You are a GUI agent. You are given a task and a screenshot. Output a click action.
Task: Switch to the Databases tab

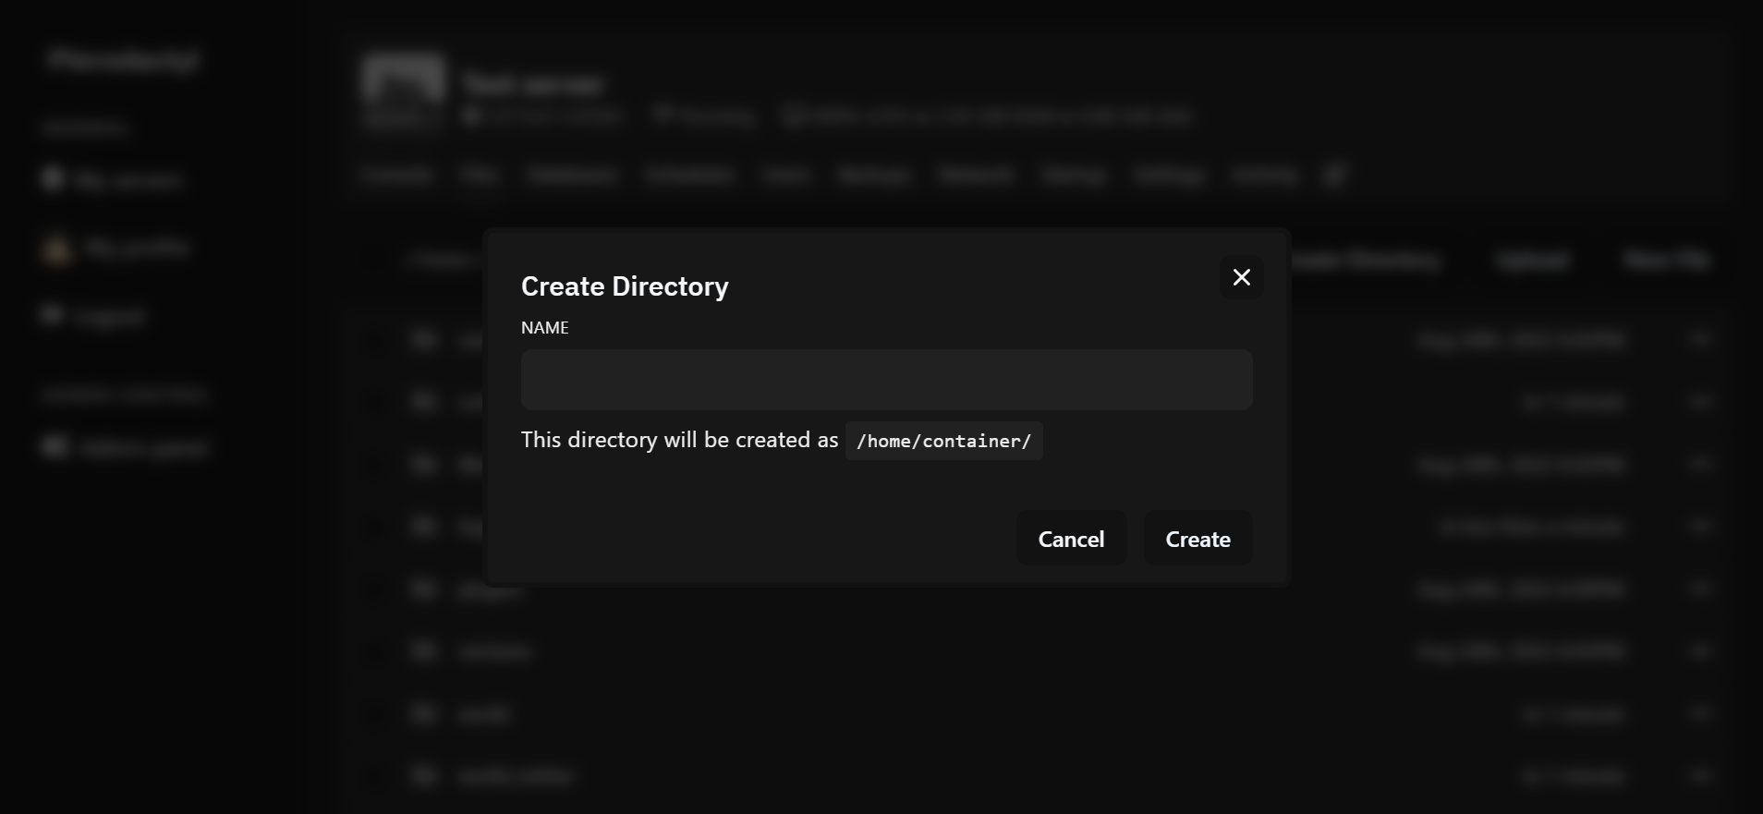(572, 175)
